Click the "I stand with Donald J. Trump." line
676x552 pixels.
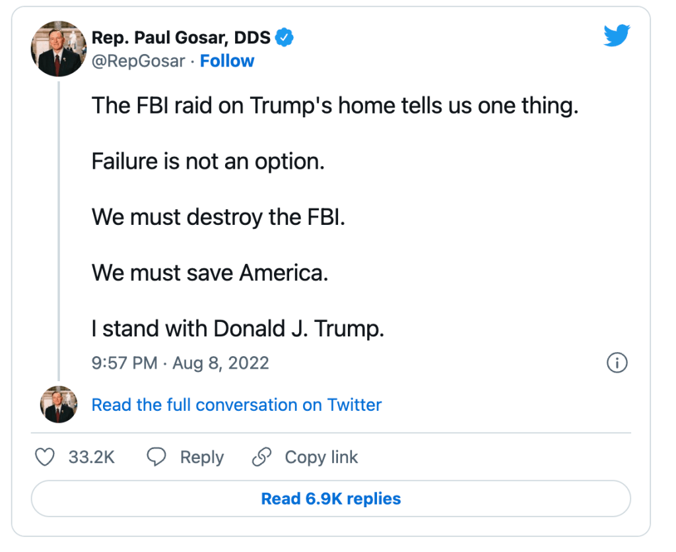click(x=238, y=328)
